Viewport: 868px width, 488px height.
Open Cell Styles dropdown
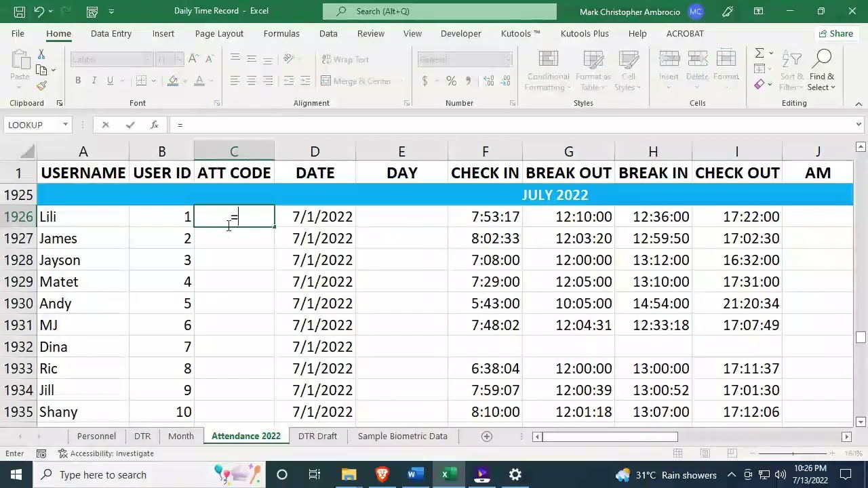tap(629, 70)
